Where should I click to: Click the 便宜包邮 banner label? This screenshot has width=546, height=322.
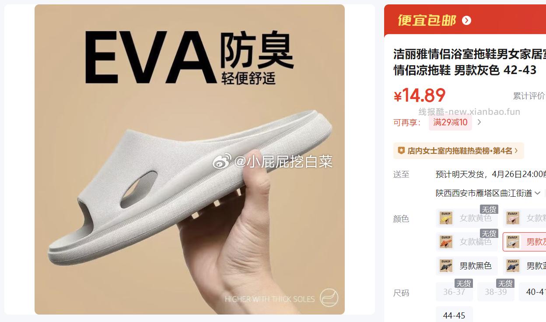427,20
